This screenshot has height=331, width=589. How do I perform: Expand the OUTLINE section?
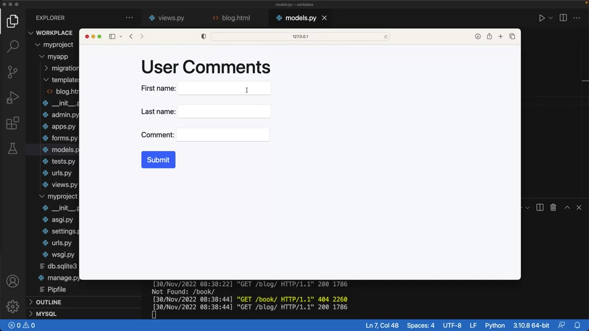click(x=48, y=302)
